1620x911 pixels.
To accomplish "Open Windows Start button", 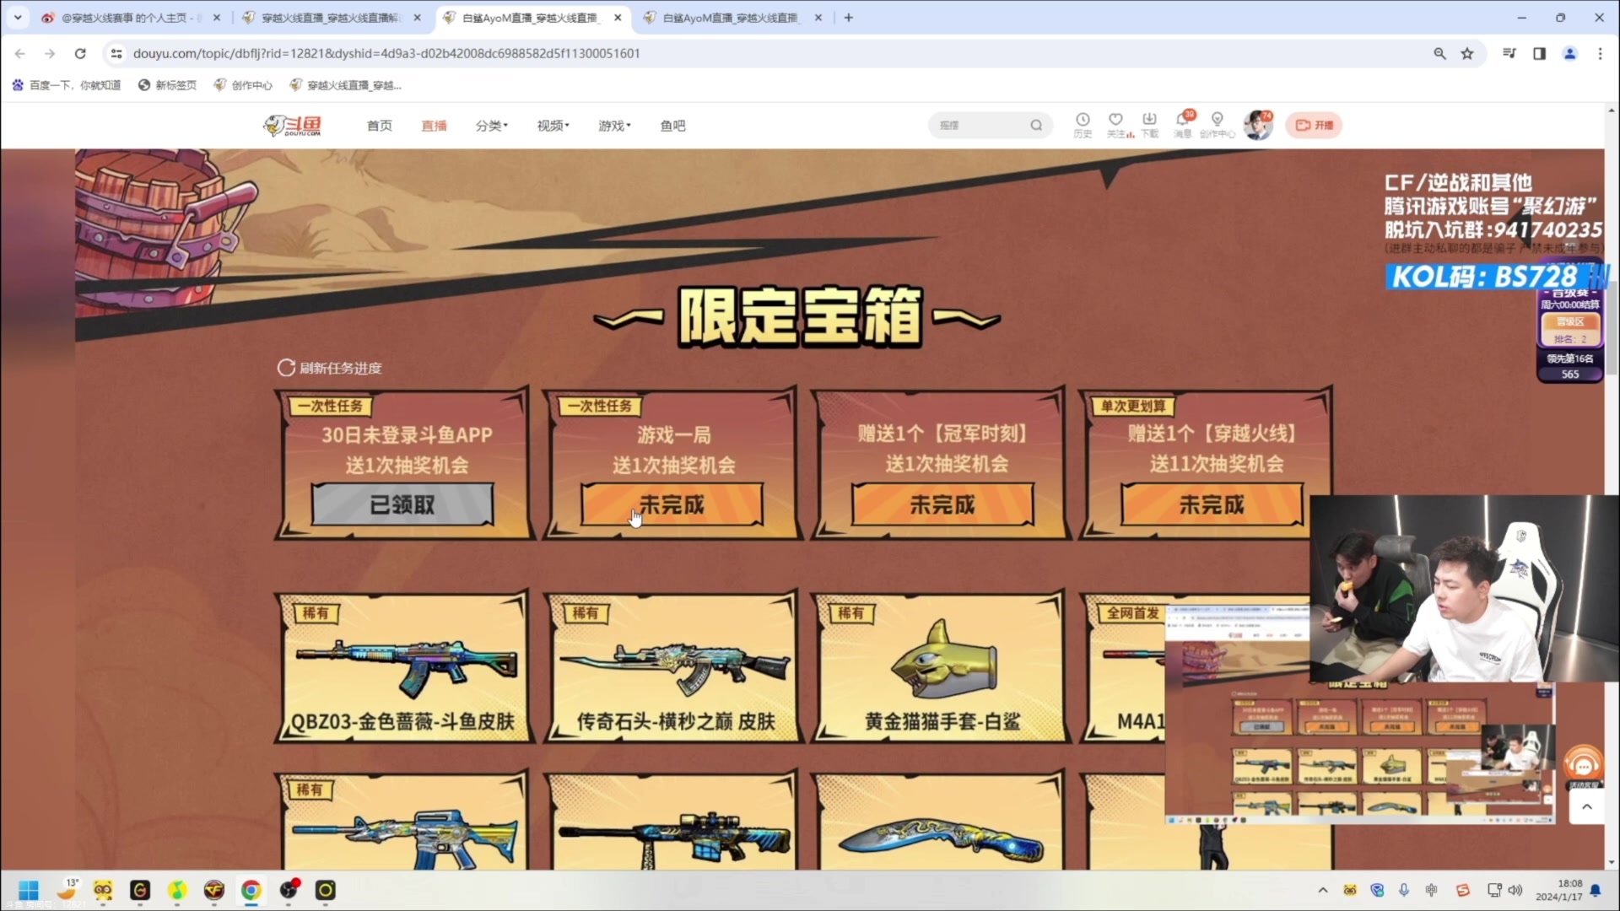I will coord(28,891).
